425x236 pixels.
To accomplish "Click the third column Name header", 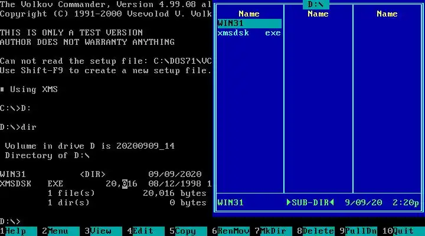I will point(387,14).
